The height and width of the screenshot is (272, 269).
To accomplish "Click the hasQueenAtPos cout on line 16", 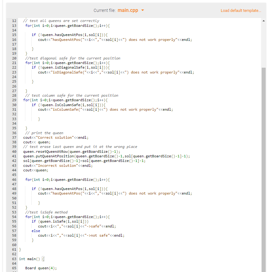I will pyautogui.click(x=115, y=40).
